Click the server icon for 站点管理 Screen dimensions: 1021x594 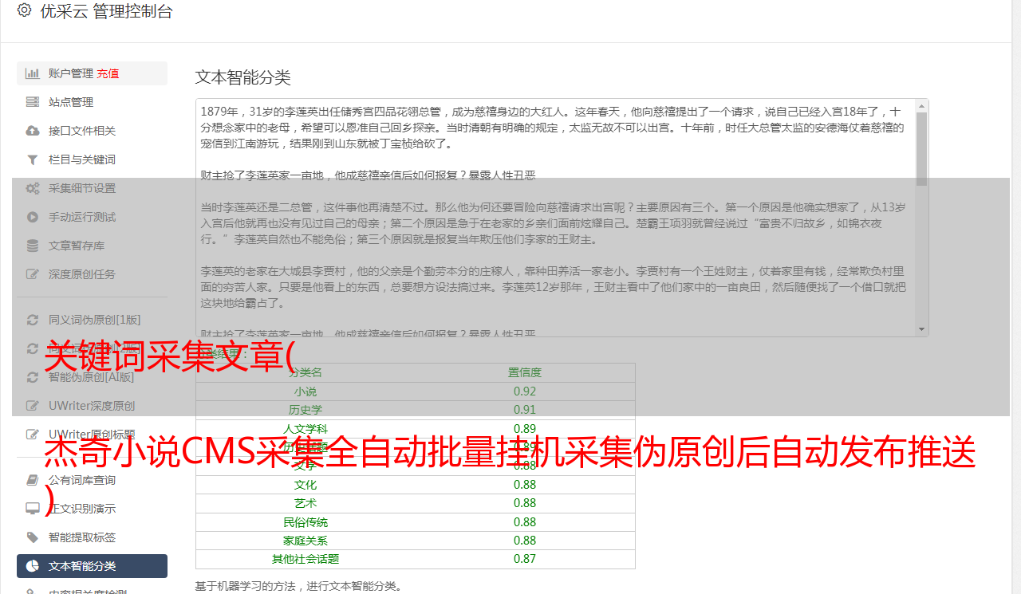(33, 102)
